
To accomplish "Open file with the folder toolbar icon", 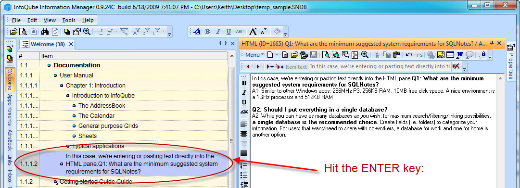I will point(13,32).
